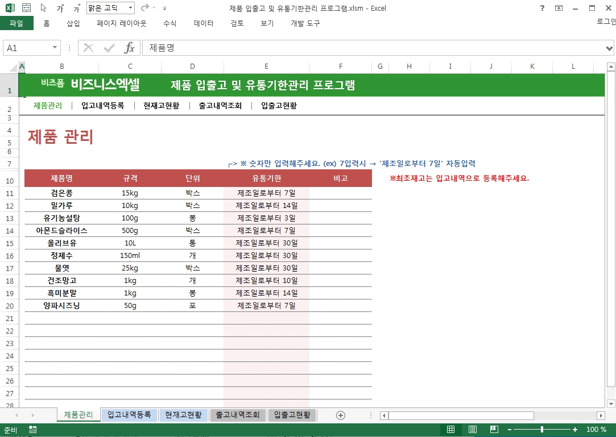Click the decrease font size icon

(77, 9)
